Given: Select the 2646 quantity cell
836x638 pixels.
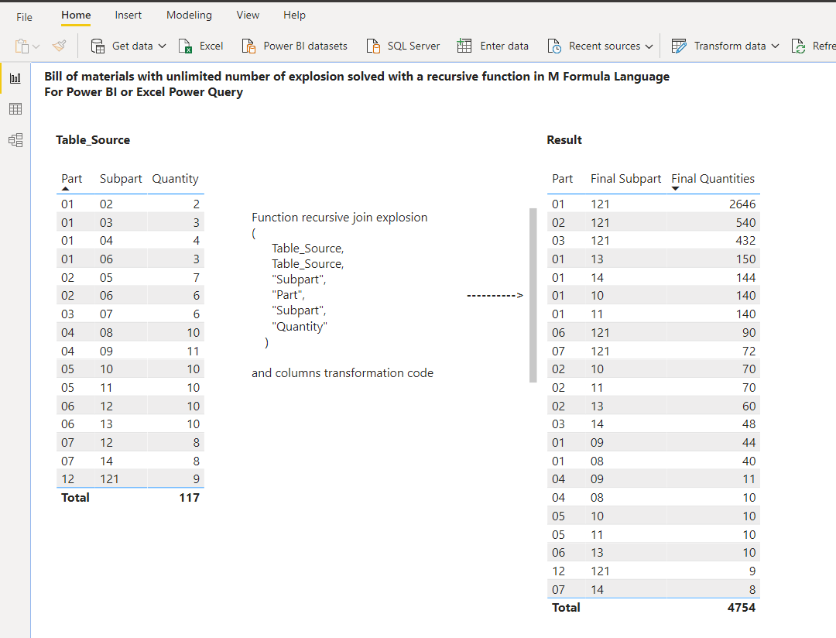Looking at the screenshot, I should tap(741, 204).
